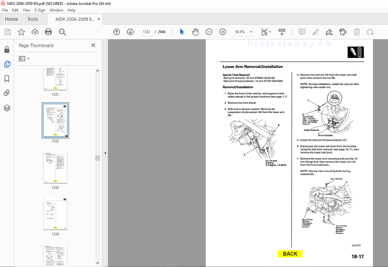
Task: Select thumbnail for page 1333
Action: click(55, 167)
